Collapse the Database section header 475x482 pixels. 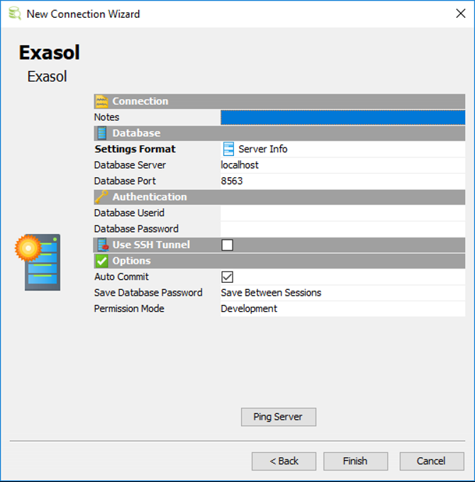279,133
